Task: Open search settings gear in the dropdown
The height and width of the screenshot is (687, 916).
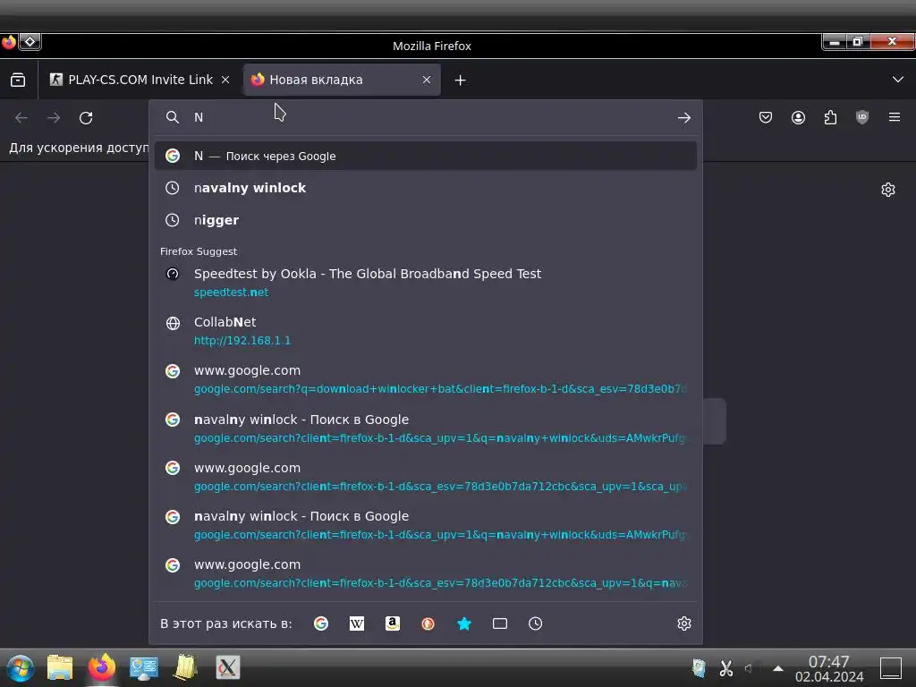Action: (x=684, y=623)
